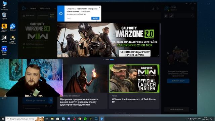Open the МАГАЗИН tab

tap(45, 8)
